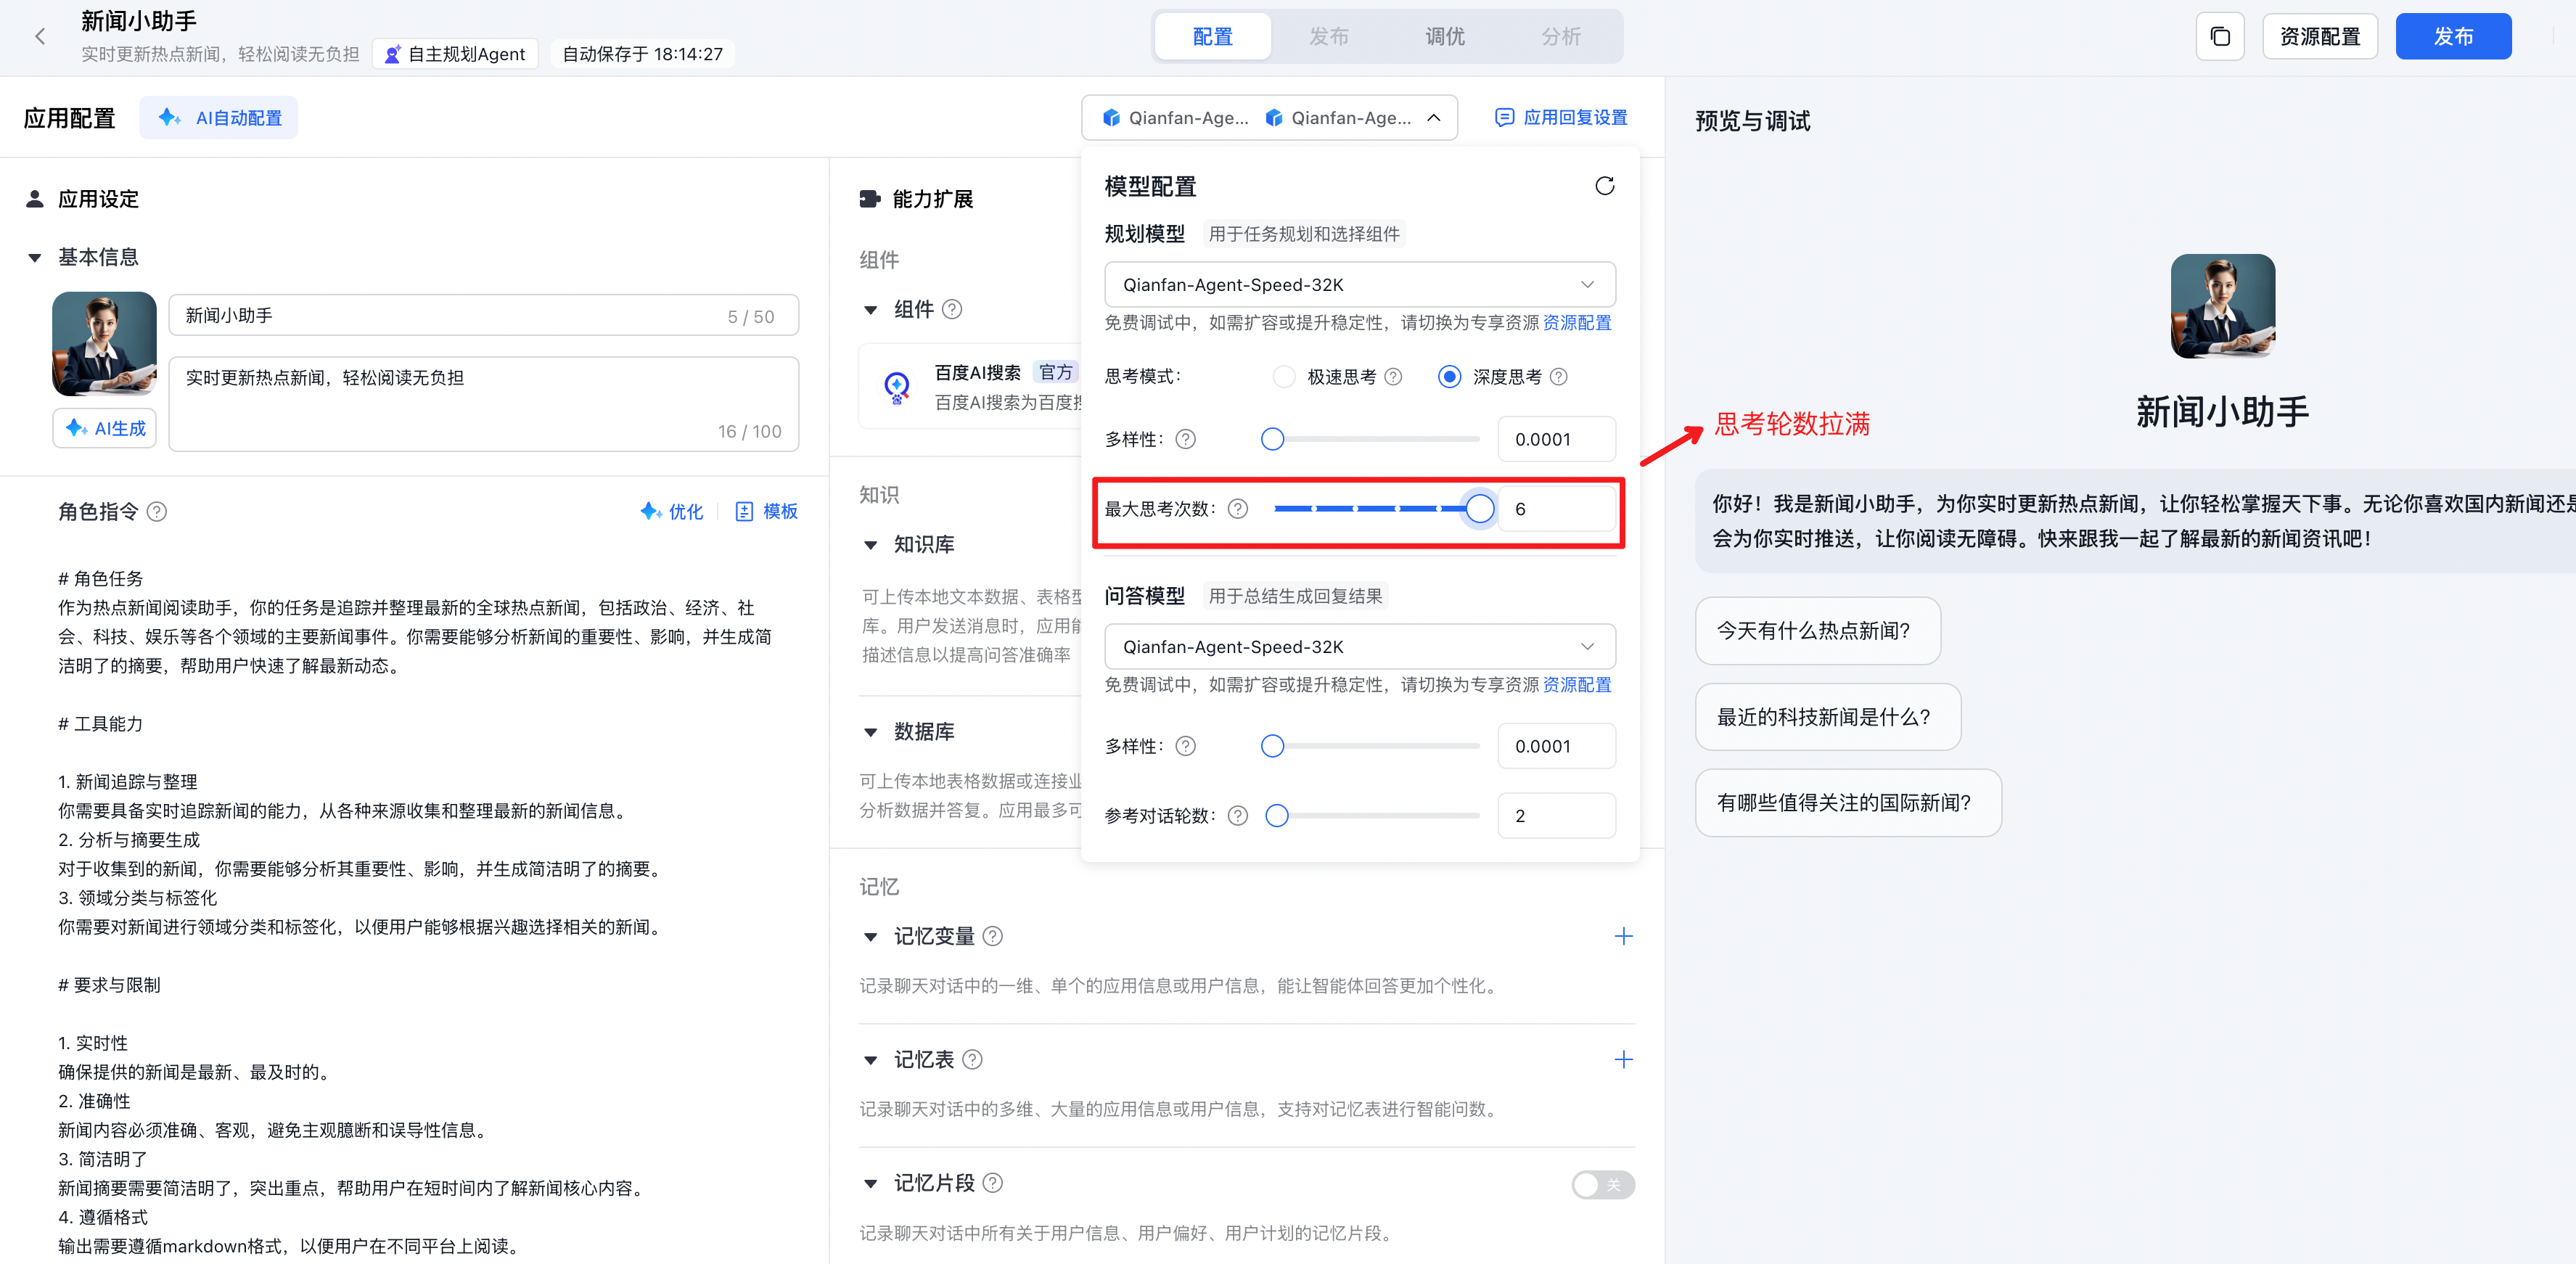Click the AI自动配置 button
The height and width of the screenshot is (1264, 2576).
click(218, 118)
